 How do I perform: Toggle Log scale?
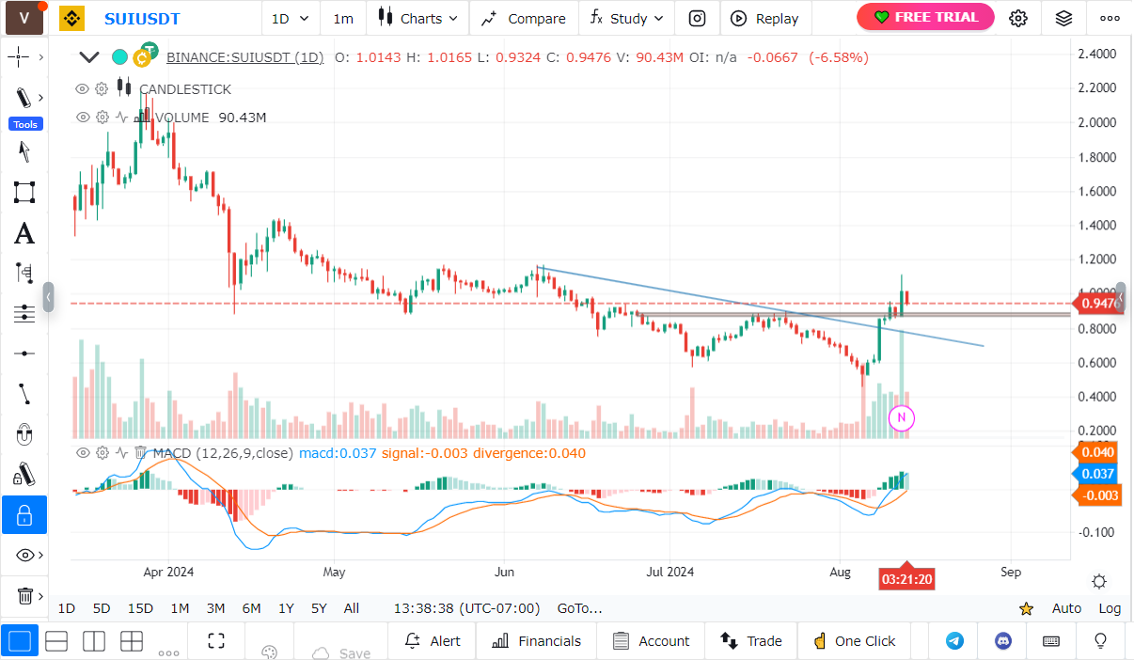coord(1110,608)
